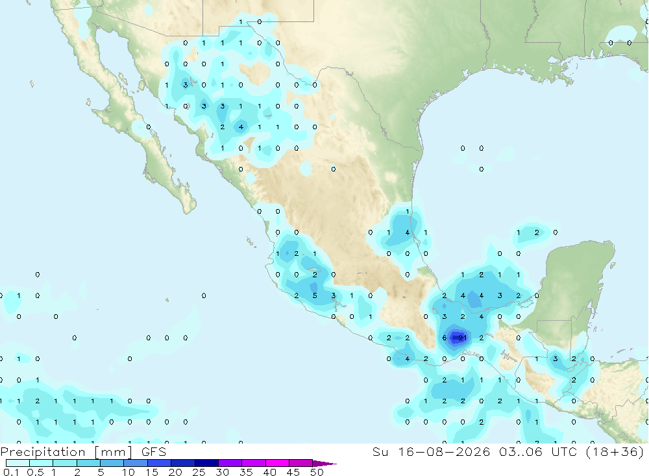
Task: Click the '03..06 UTC' time label
Action: (537, 451)
